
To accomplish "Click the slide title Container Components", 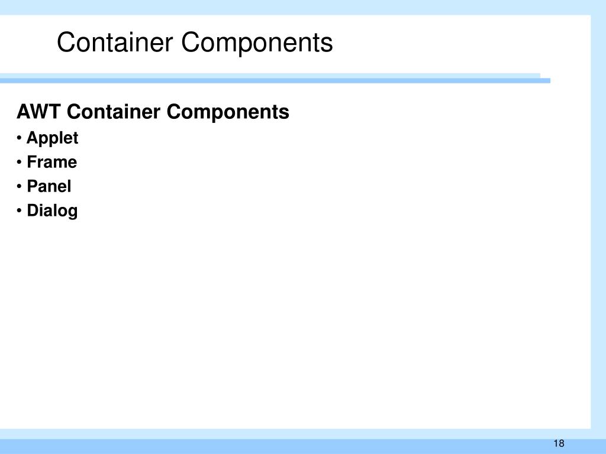I will 195,43.
